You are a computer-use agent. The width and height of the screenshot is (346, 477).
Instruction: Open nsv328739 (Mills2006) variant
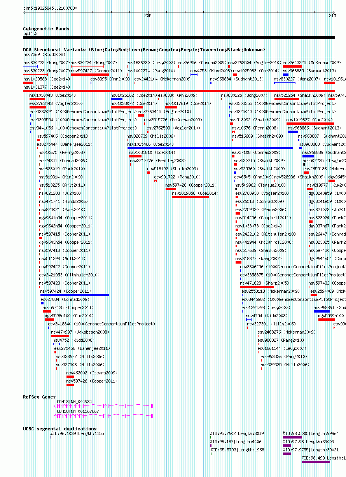click(151, 136)
